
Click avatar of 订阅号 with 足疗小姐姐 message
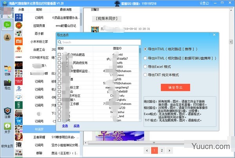point(19,145)
